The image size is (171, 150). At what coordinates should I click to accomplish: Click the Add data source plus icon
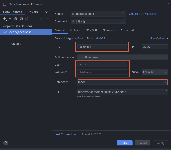tap(5, 19)
